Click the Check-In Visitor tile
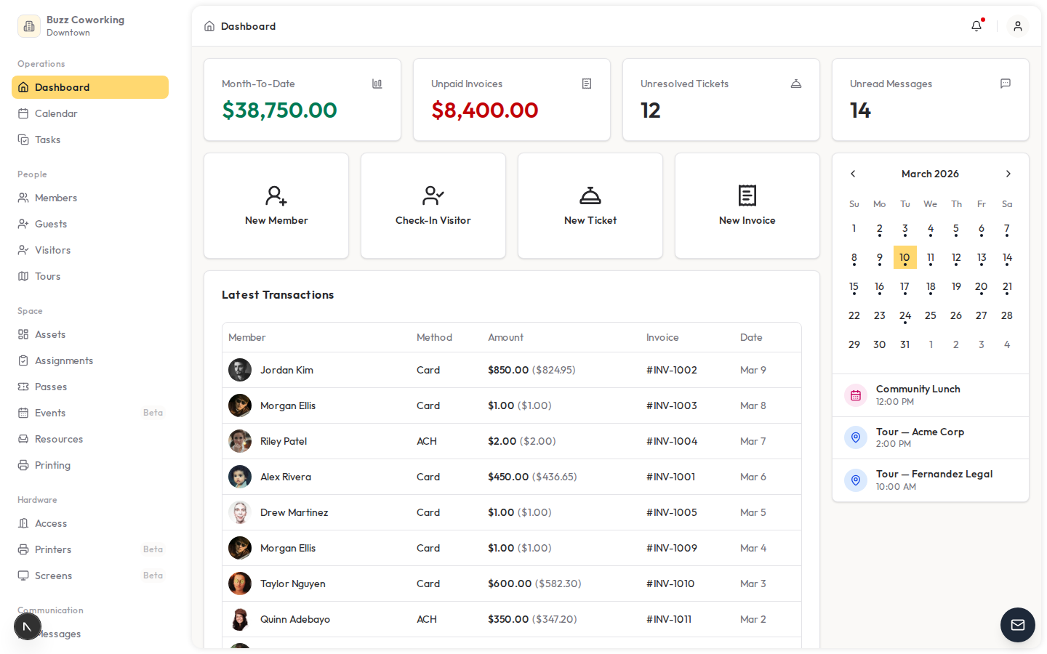 click(433, 206)
